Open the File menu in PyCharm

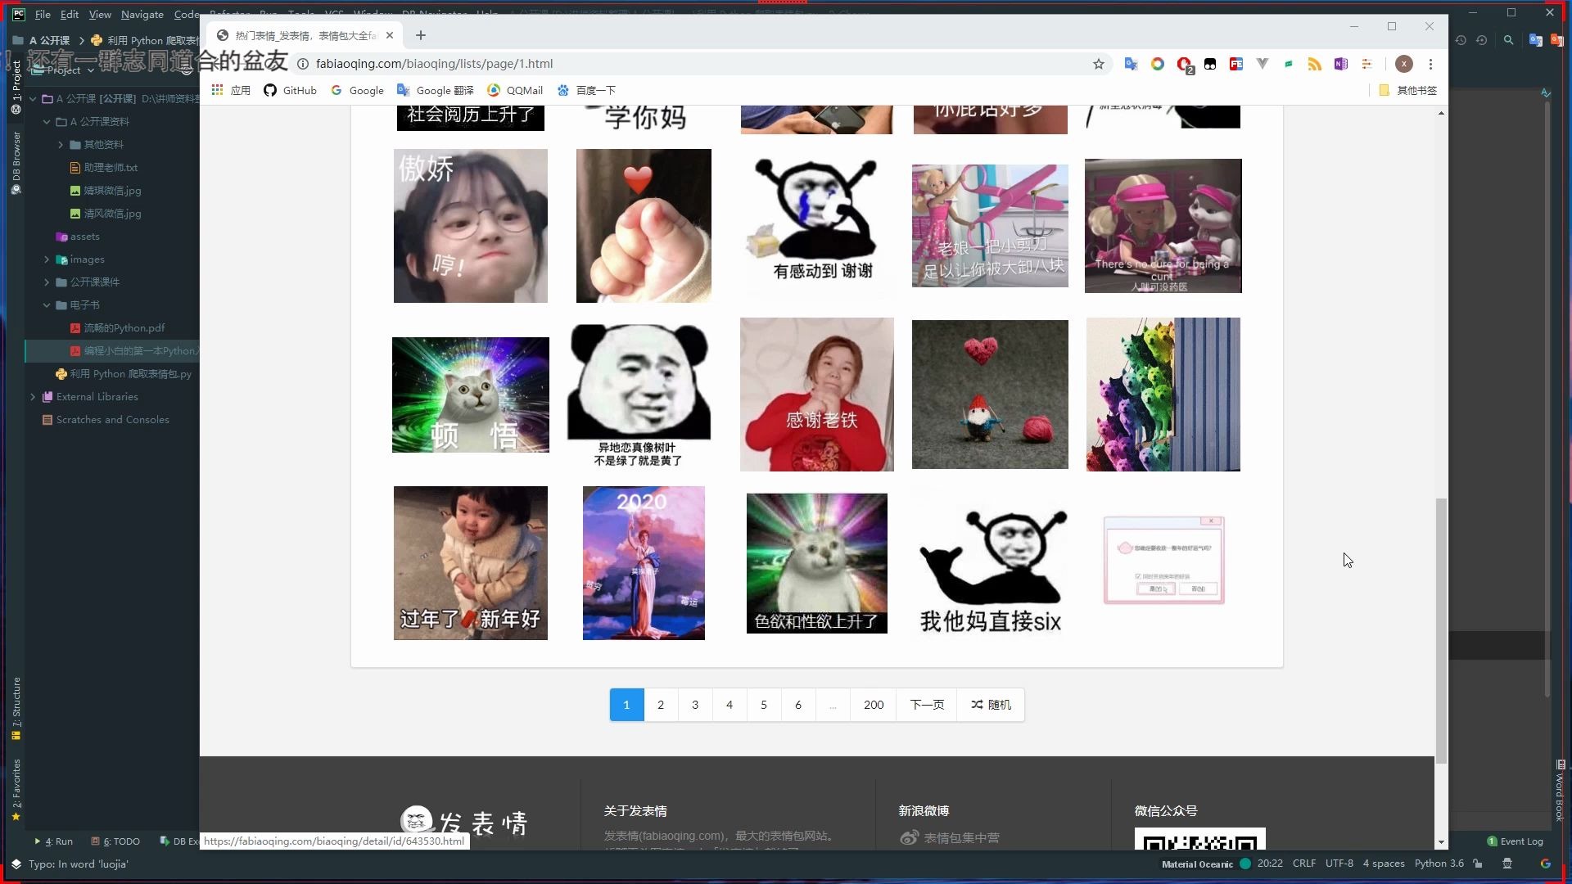[43, 14]
